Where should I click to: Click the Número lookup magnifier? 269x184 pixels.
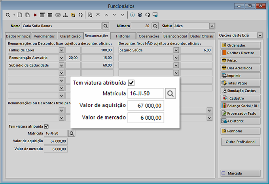click(155, 26)
